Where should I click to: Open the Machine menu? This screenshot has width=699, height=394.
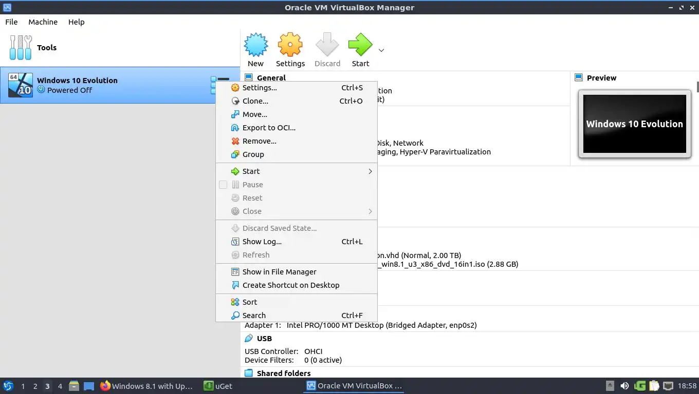pos(43,22)
